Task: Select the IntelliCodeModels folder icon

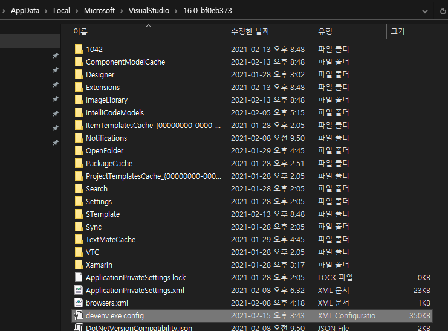Action: (79, 112)
